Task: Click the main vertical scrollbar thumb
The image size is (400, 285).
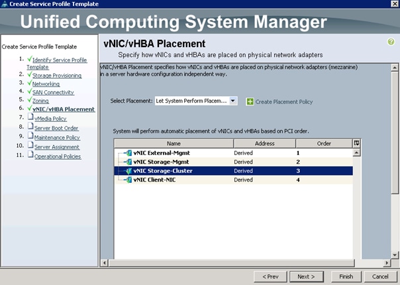Action: pos(395,133)
